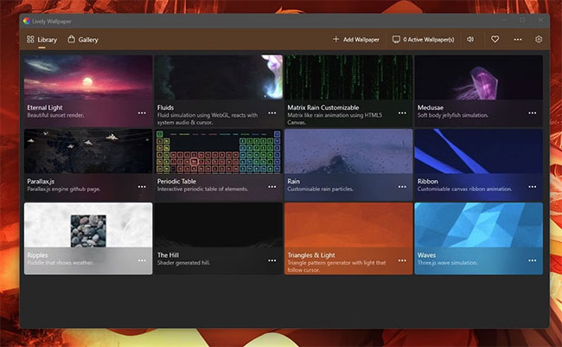Click the audio volume speaker icon
This screenshot has height=347, width=562.
click(470, 39)
